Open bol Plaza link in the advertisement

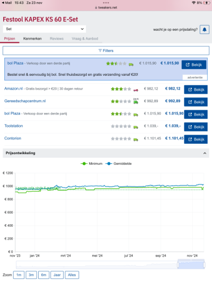coord(15,63)
